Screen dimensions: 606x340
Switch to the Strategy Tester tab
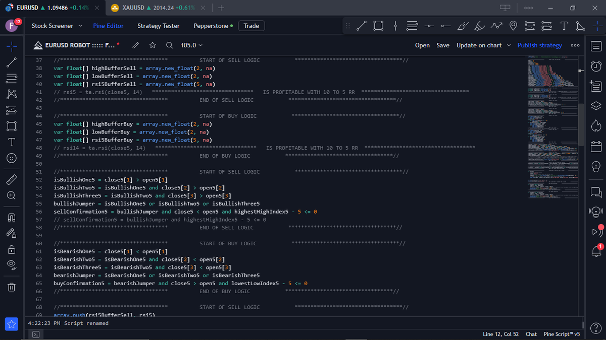[x=159, y=26]
